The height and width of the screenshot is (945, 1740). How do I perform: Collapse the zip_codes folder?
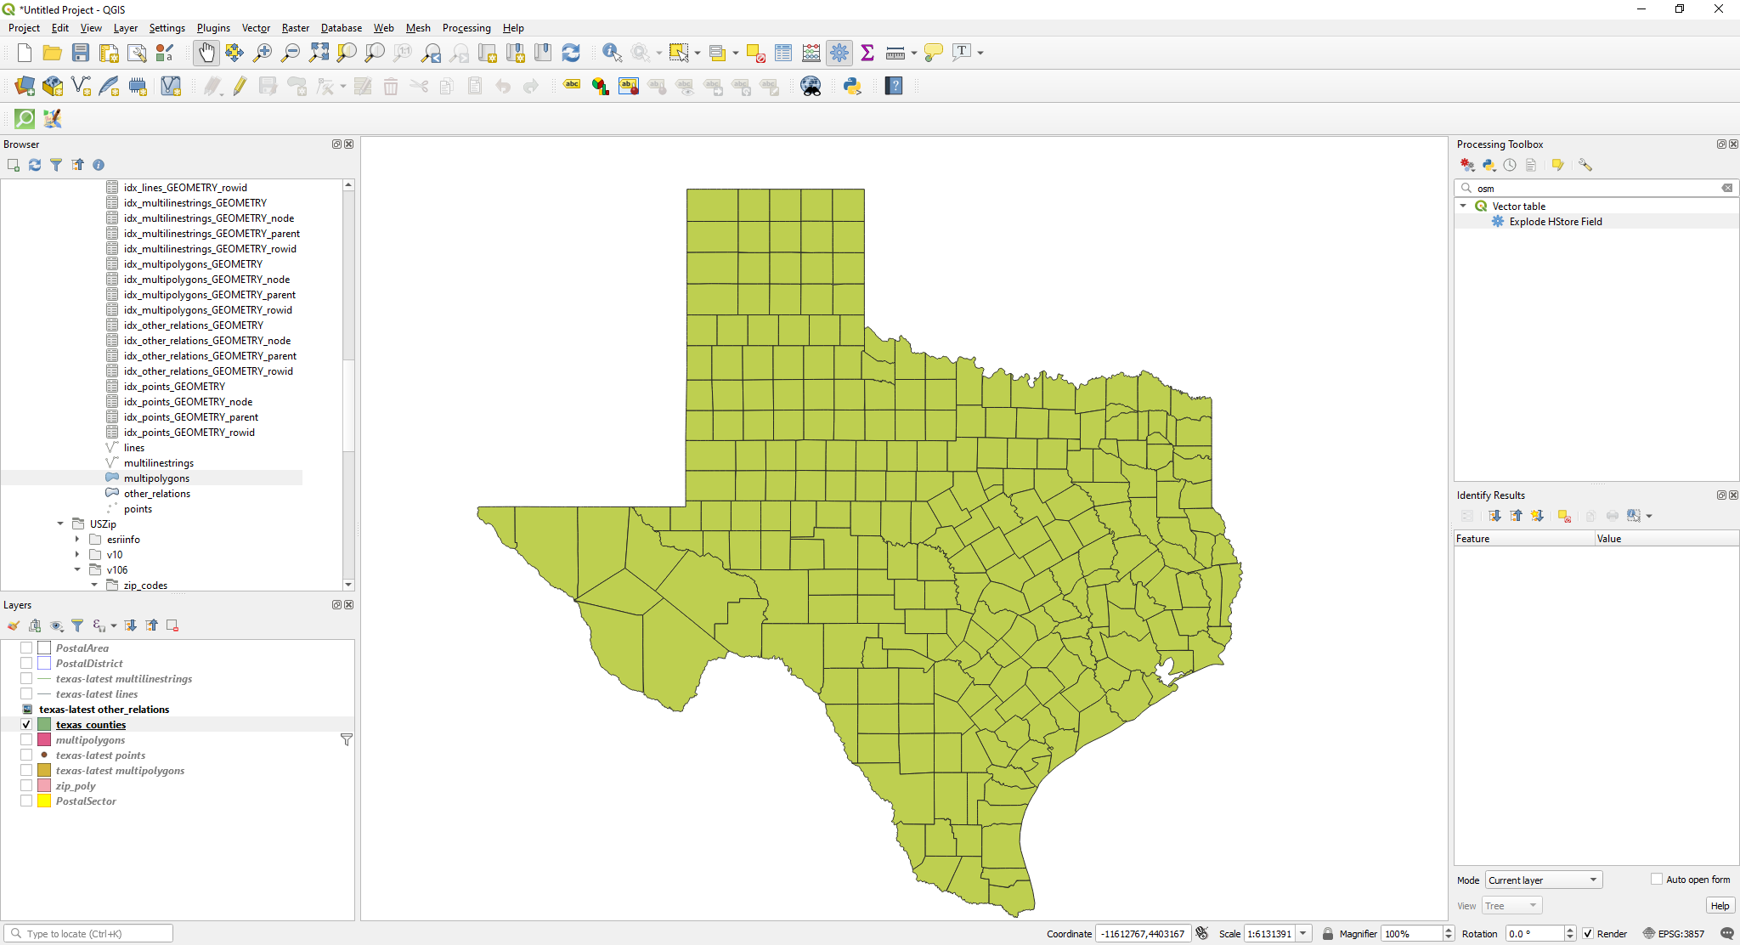94,585
